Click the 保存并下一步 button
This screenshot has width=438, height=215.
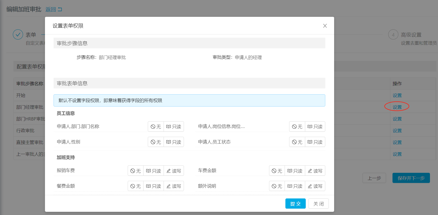pos(411,178)
